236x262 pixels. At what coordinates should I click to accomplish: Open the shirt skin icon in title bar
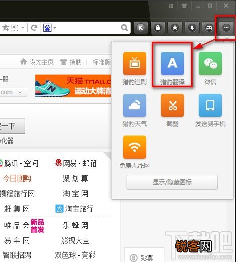click(184, 6)
